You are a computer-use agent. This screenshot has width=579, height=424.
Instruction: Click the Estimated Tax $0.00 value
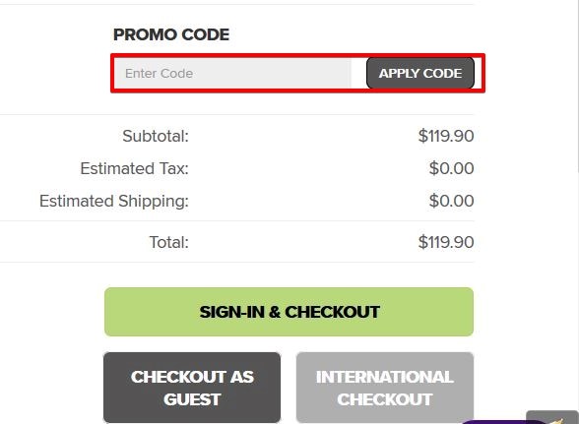(x=451, y=168)
